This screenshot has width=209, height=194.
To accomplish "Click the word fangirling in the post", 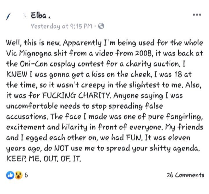I will click(x=185, y=117).
